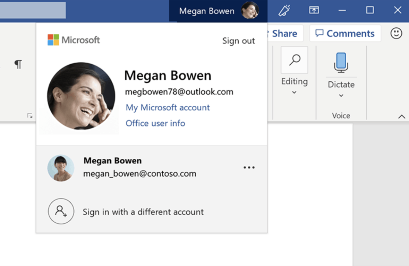This screenshot has width=409, height=266.
Task: Click the Editing magnifying glass icon
Action: (294, 60)
